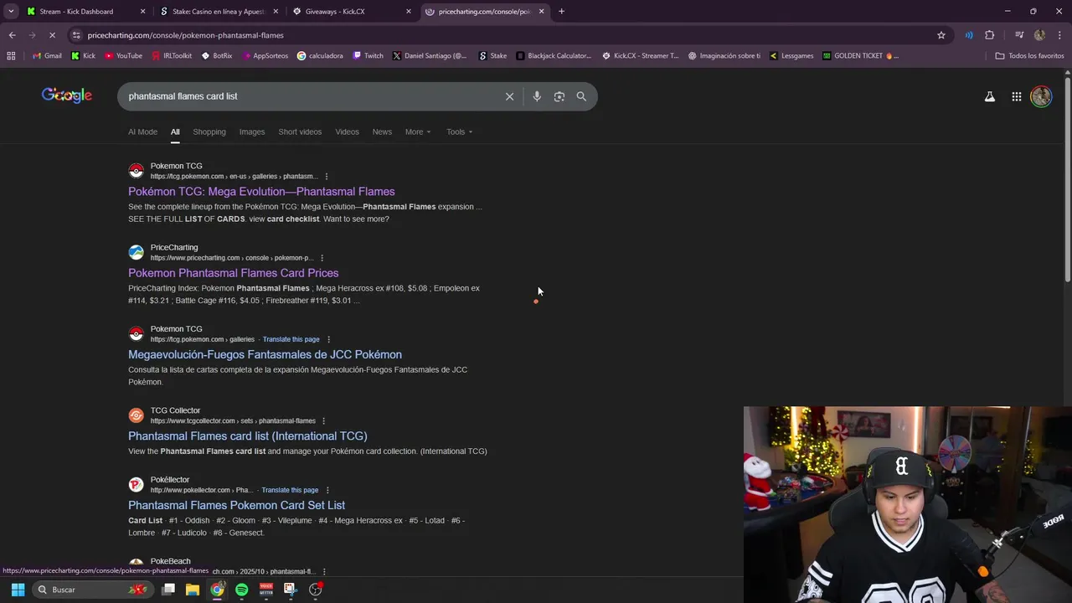
Task: Switch to the Videos results tab
Action: [x=347, y=131]
